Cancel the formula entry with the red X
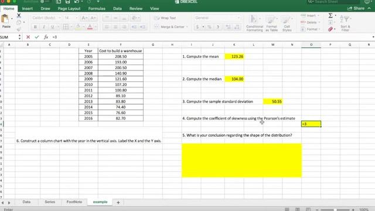375x211 pixels. pyautogui.click(x=28, y=37)
